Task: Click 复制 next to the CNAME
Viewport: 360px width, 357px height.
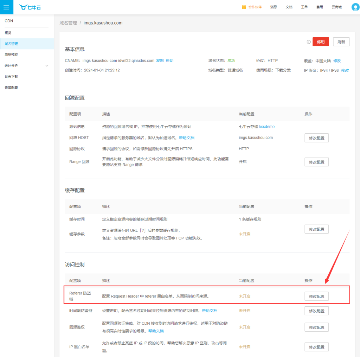Action: 160,60
